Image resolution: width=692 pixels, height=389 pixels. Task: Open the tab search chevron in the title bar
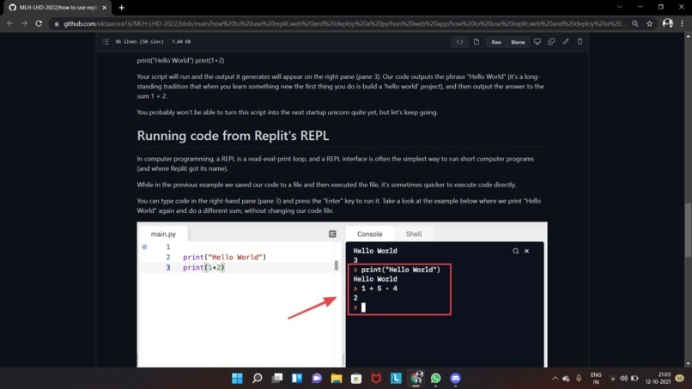coord(620,7)
